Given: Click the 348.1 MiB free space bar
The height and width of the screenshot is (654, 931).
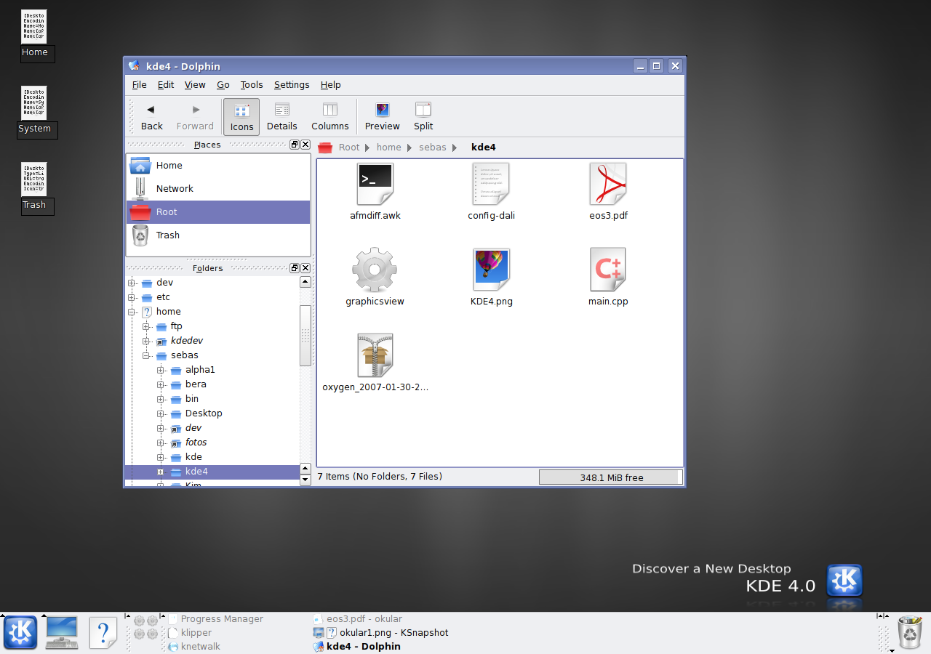Looking at the screenshot, I should (x=610, y=477).
